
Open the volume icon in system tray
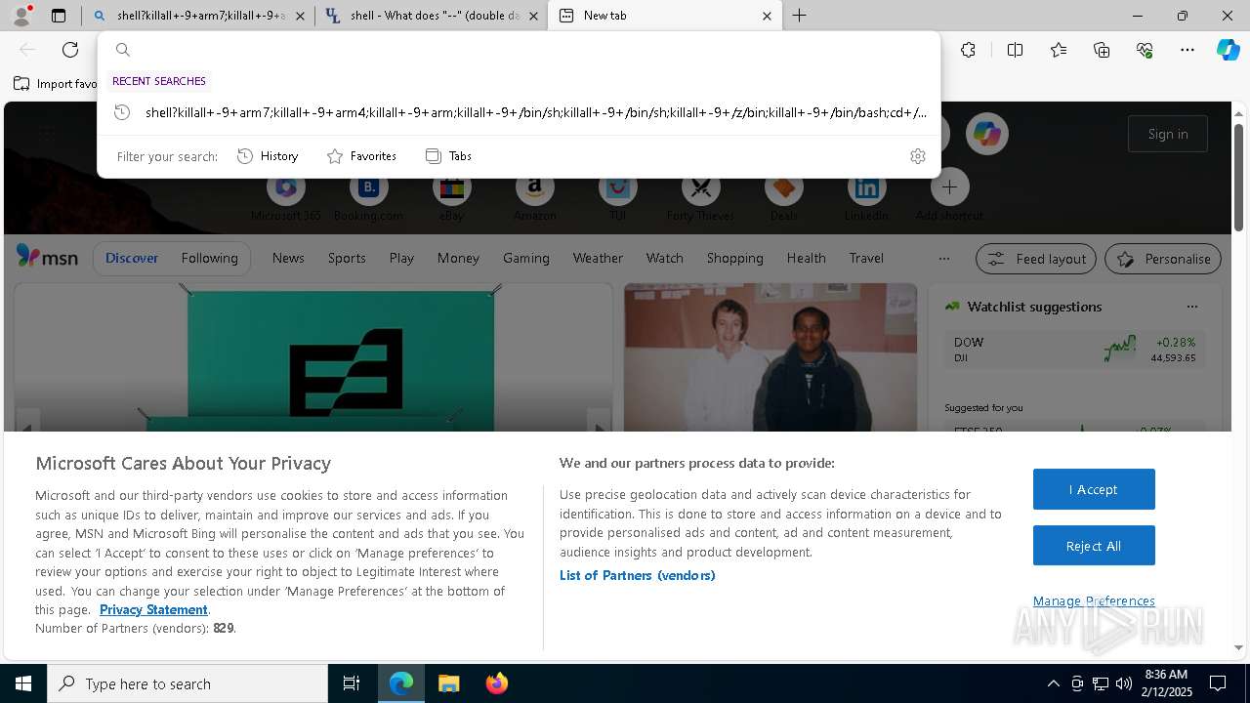tap(1123, 683)
